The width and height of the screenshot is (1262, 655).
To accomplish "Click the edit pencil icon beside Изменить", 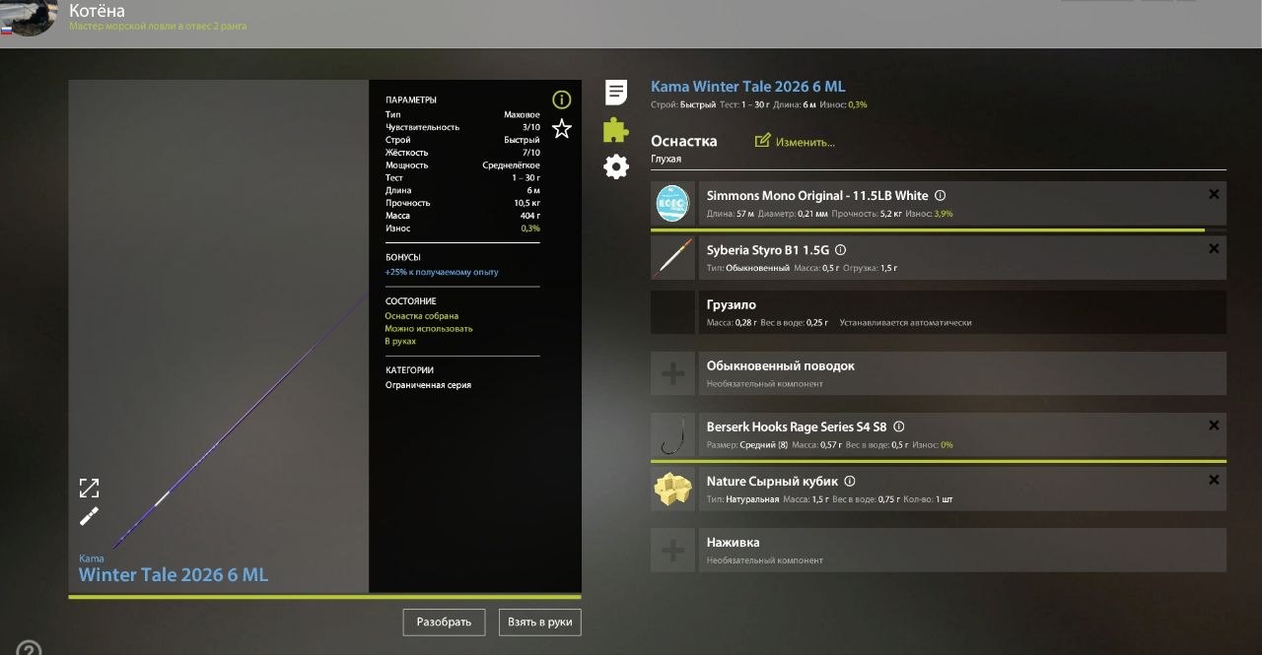I will coord(762,141).
